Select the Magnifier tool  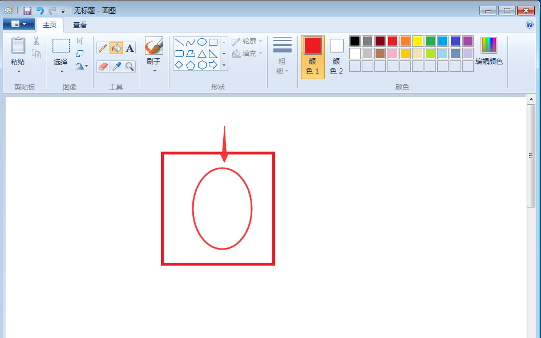pos(130,67)
